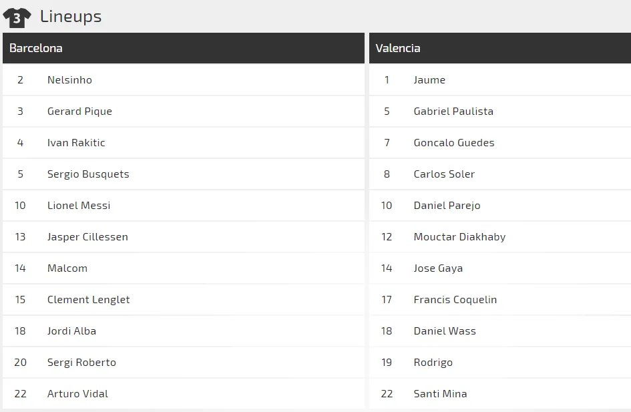Select Goncalo Guedes in Valencia lineup
Image resolution: width=631 pixels, height=412 pixels.
[x=454, y=143]
